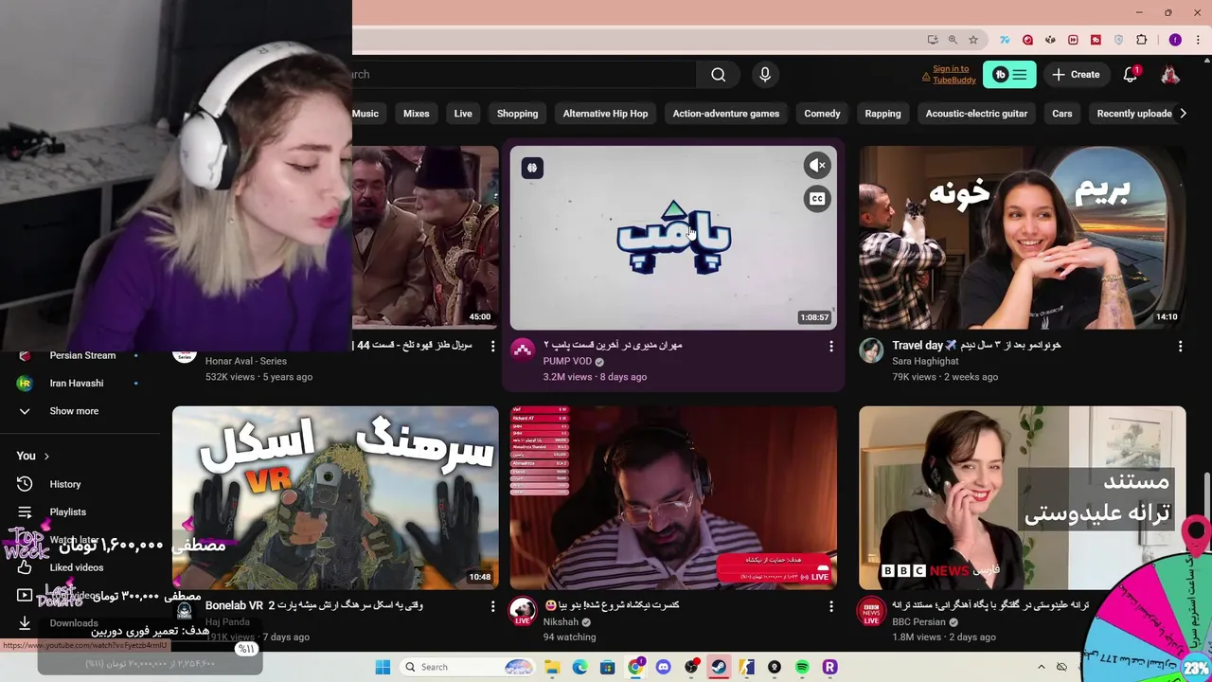Open the Nikshah live channel avatar
The height and width of the screenshot is (682, 1212).
click(x=523, y=611)
